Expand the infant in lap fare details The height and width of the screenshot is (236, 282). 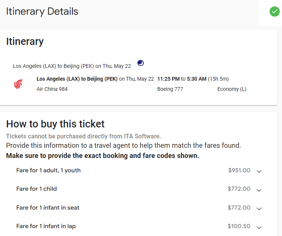click(259, 227)
